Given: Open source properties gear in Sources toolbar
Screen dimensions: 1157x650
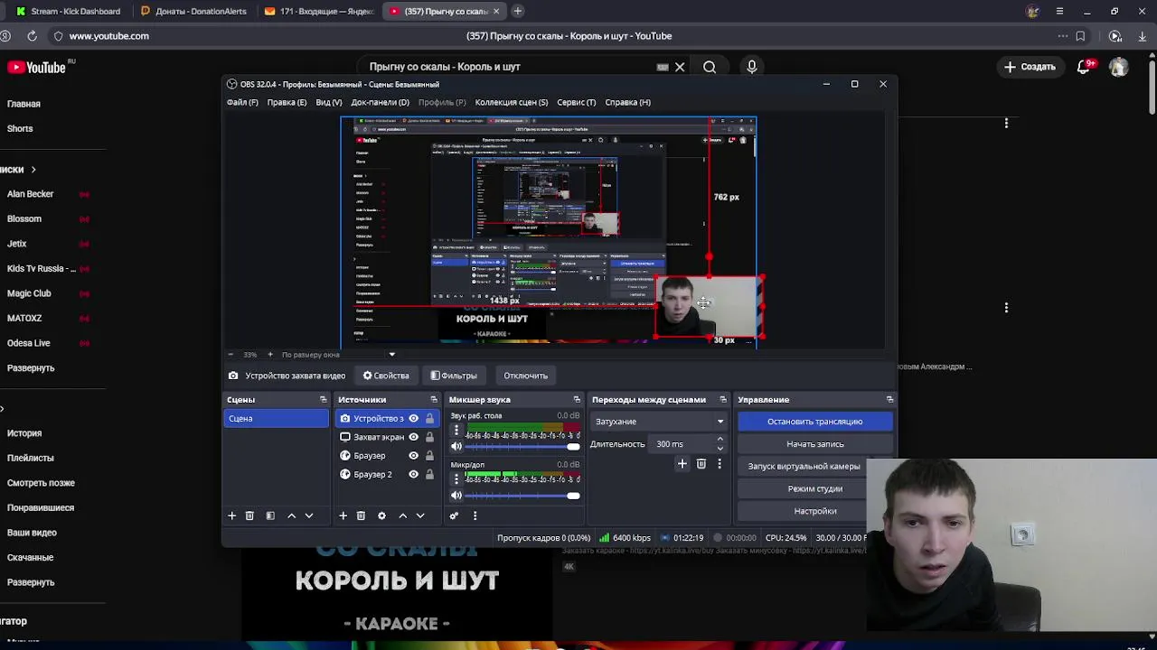Looking at the screenshot, I should tap(381, 515).
